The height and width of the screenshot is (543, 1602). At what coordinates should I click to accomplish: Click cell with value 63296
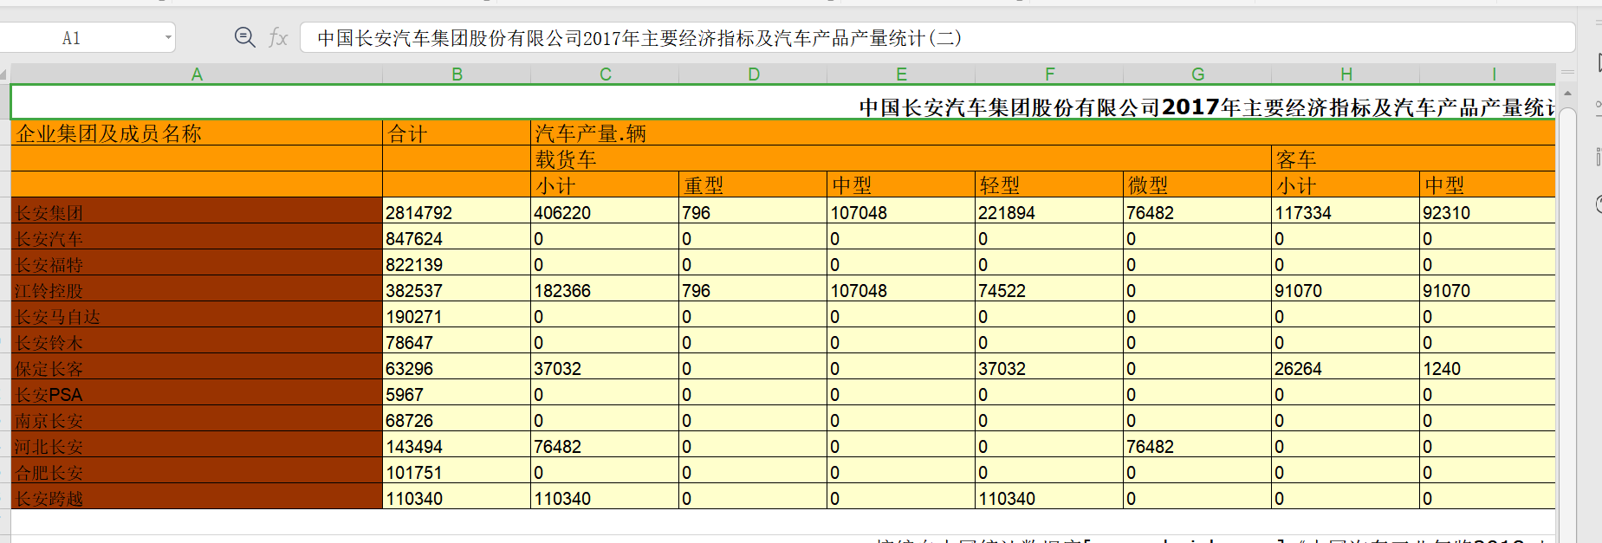tap(457, 367)
